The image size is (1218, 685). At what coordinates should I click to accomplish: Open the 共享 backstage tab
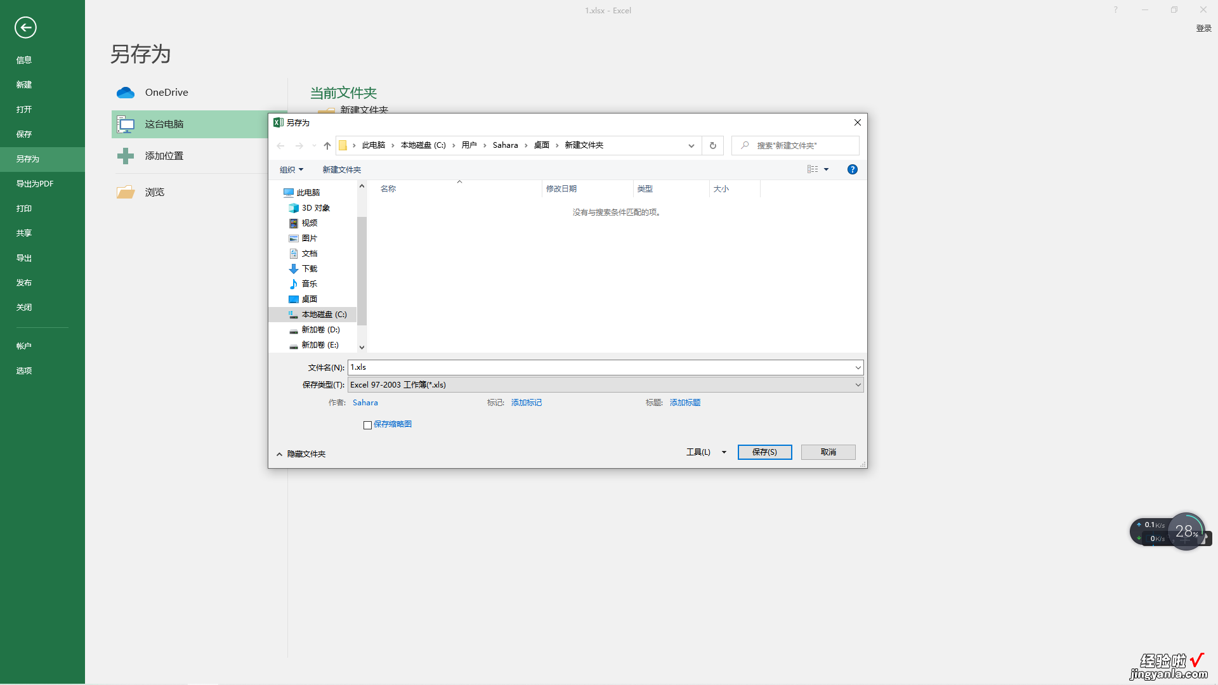24,233
